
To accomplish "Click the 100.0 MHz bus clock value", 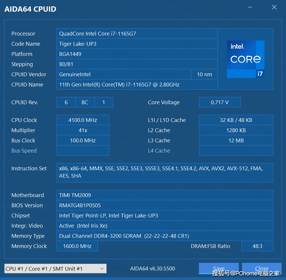I will 83,140.
